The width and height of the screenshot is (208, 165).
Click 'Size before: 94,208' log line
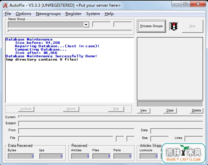38,43
